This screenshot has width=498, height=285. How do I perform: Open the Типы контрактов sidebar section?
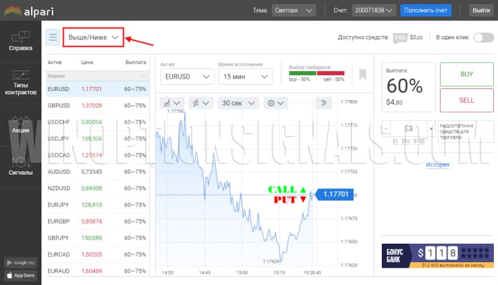point(20,83)
